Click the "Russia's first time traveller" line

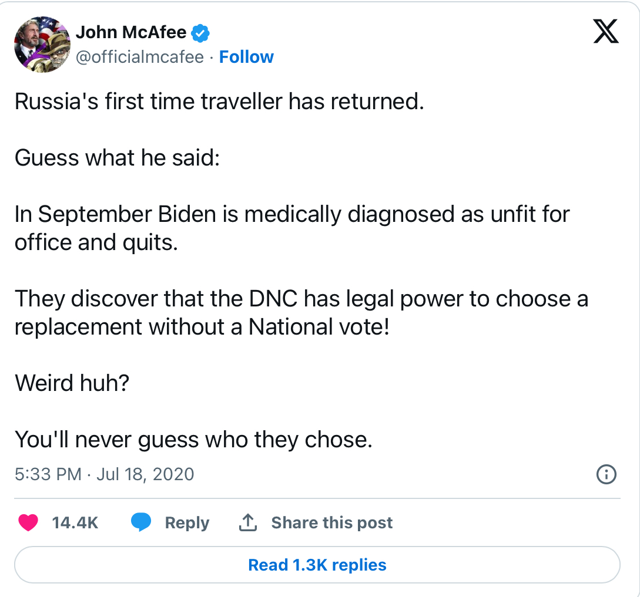(x=219, y=102)
